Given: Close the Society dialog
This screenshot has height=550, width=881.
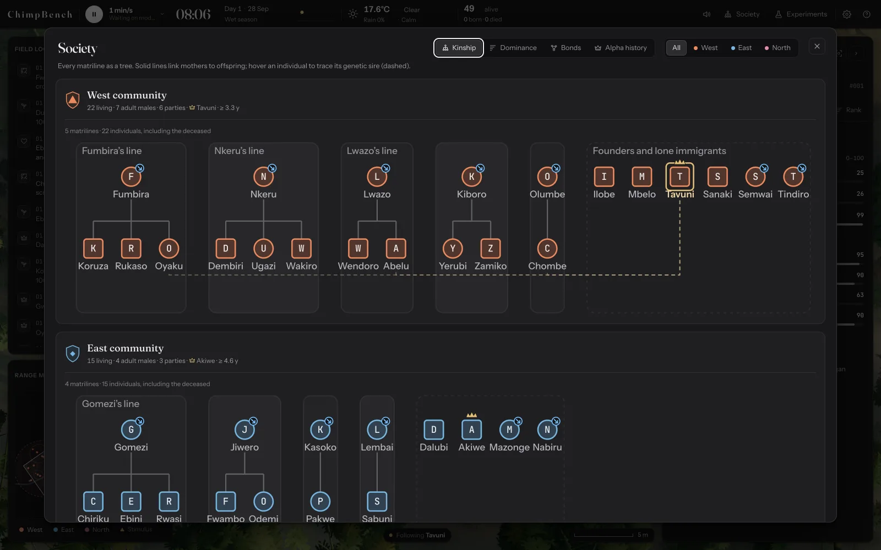Looking at the screenshot, I should tap(817, 47).
